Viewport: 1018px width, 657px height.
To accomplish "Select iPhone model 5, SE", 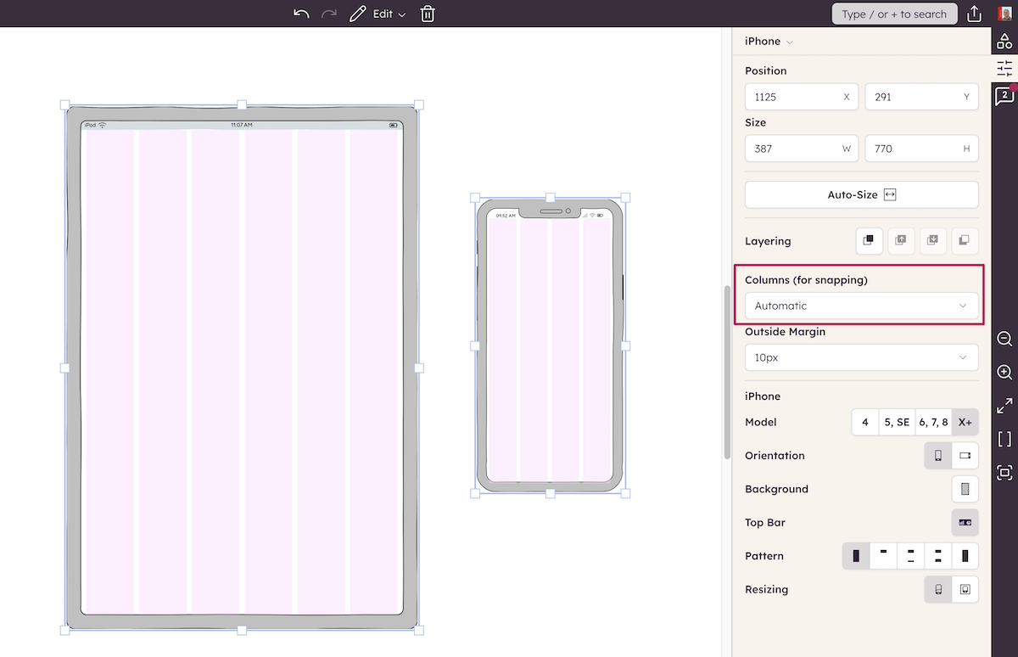I will coord(897,422).
